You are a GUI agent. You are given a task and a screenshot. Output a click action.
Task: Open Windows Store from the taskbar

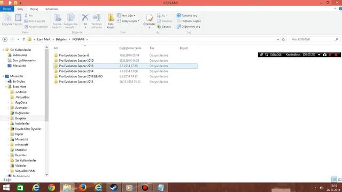coord(20,187)
